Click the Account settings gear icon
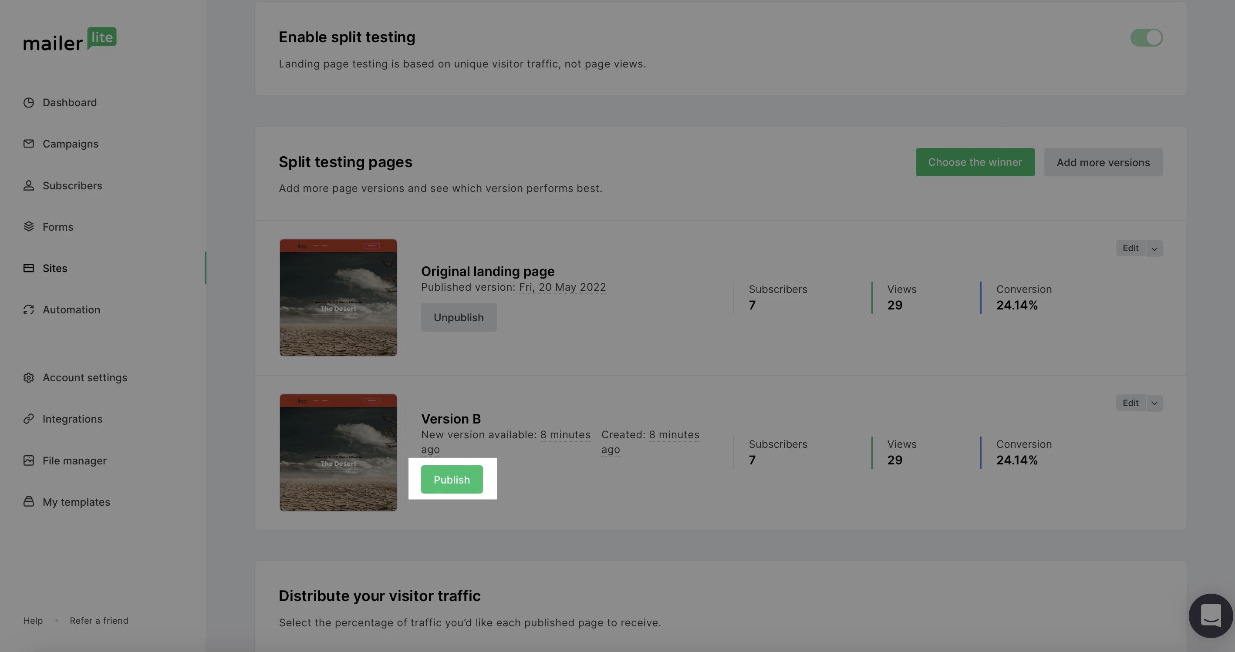Viewport: 1235px width, 652px height. click(29, 377)
